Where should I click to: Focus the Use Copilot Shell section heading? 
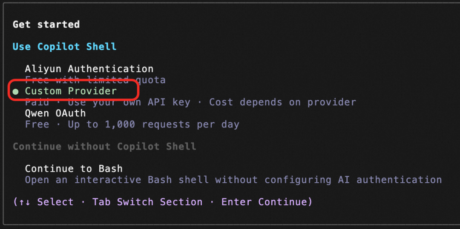(x=65, y=47)
